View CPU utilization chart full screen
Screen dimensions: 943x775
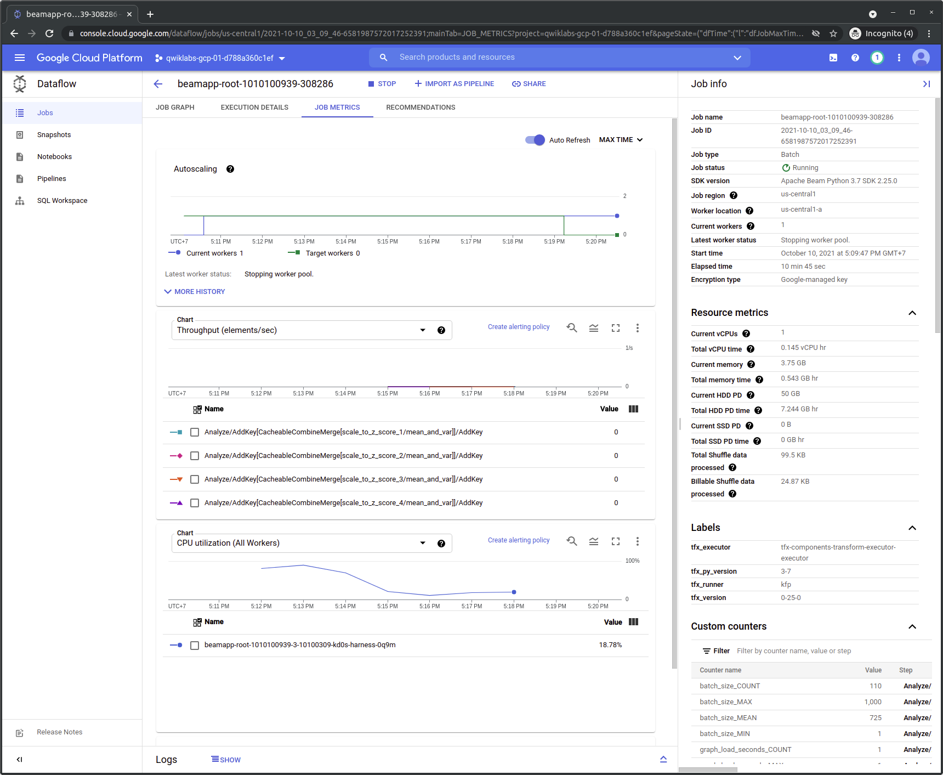pyautogui.click(x=616, y=541)
